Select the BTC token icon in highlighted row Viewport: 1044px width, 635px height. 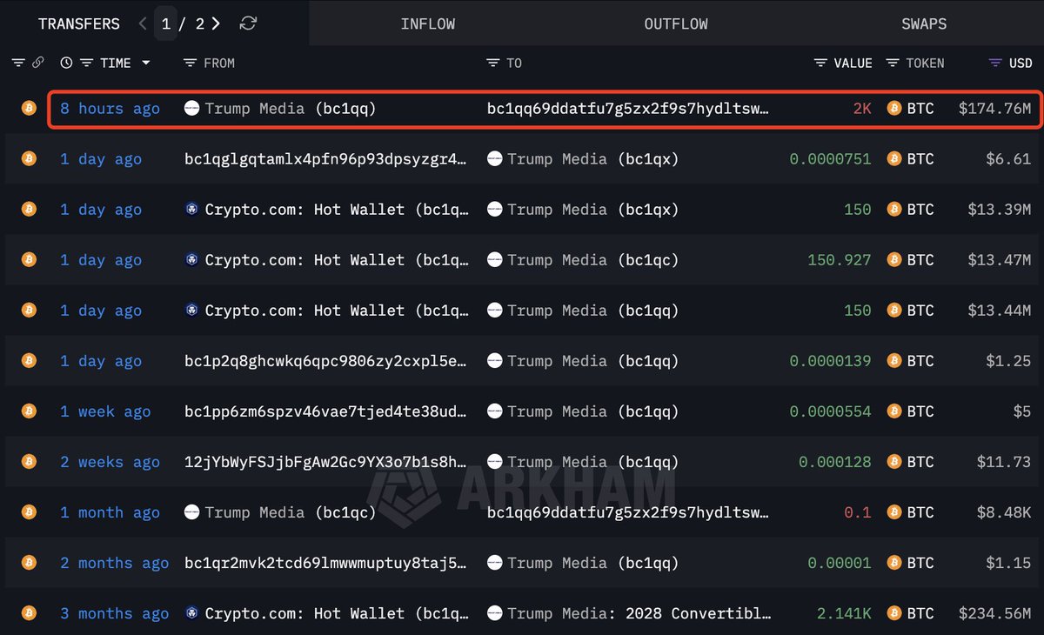[x=893, y=108]
